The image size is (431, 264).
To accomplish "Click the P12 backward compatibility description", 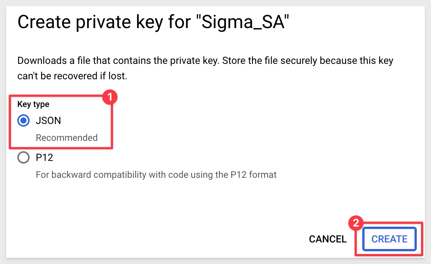I will 156,175.
